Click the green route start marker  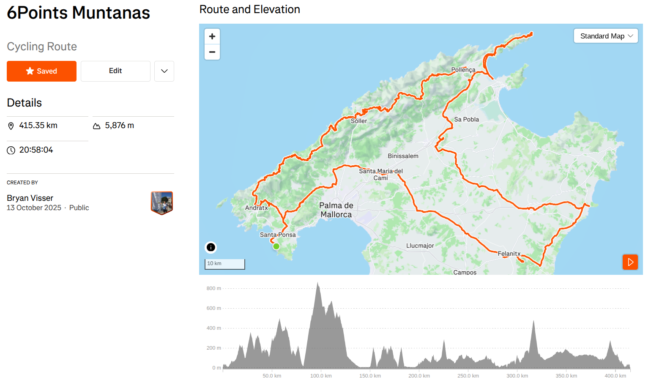click(276, 246)
